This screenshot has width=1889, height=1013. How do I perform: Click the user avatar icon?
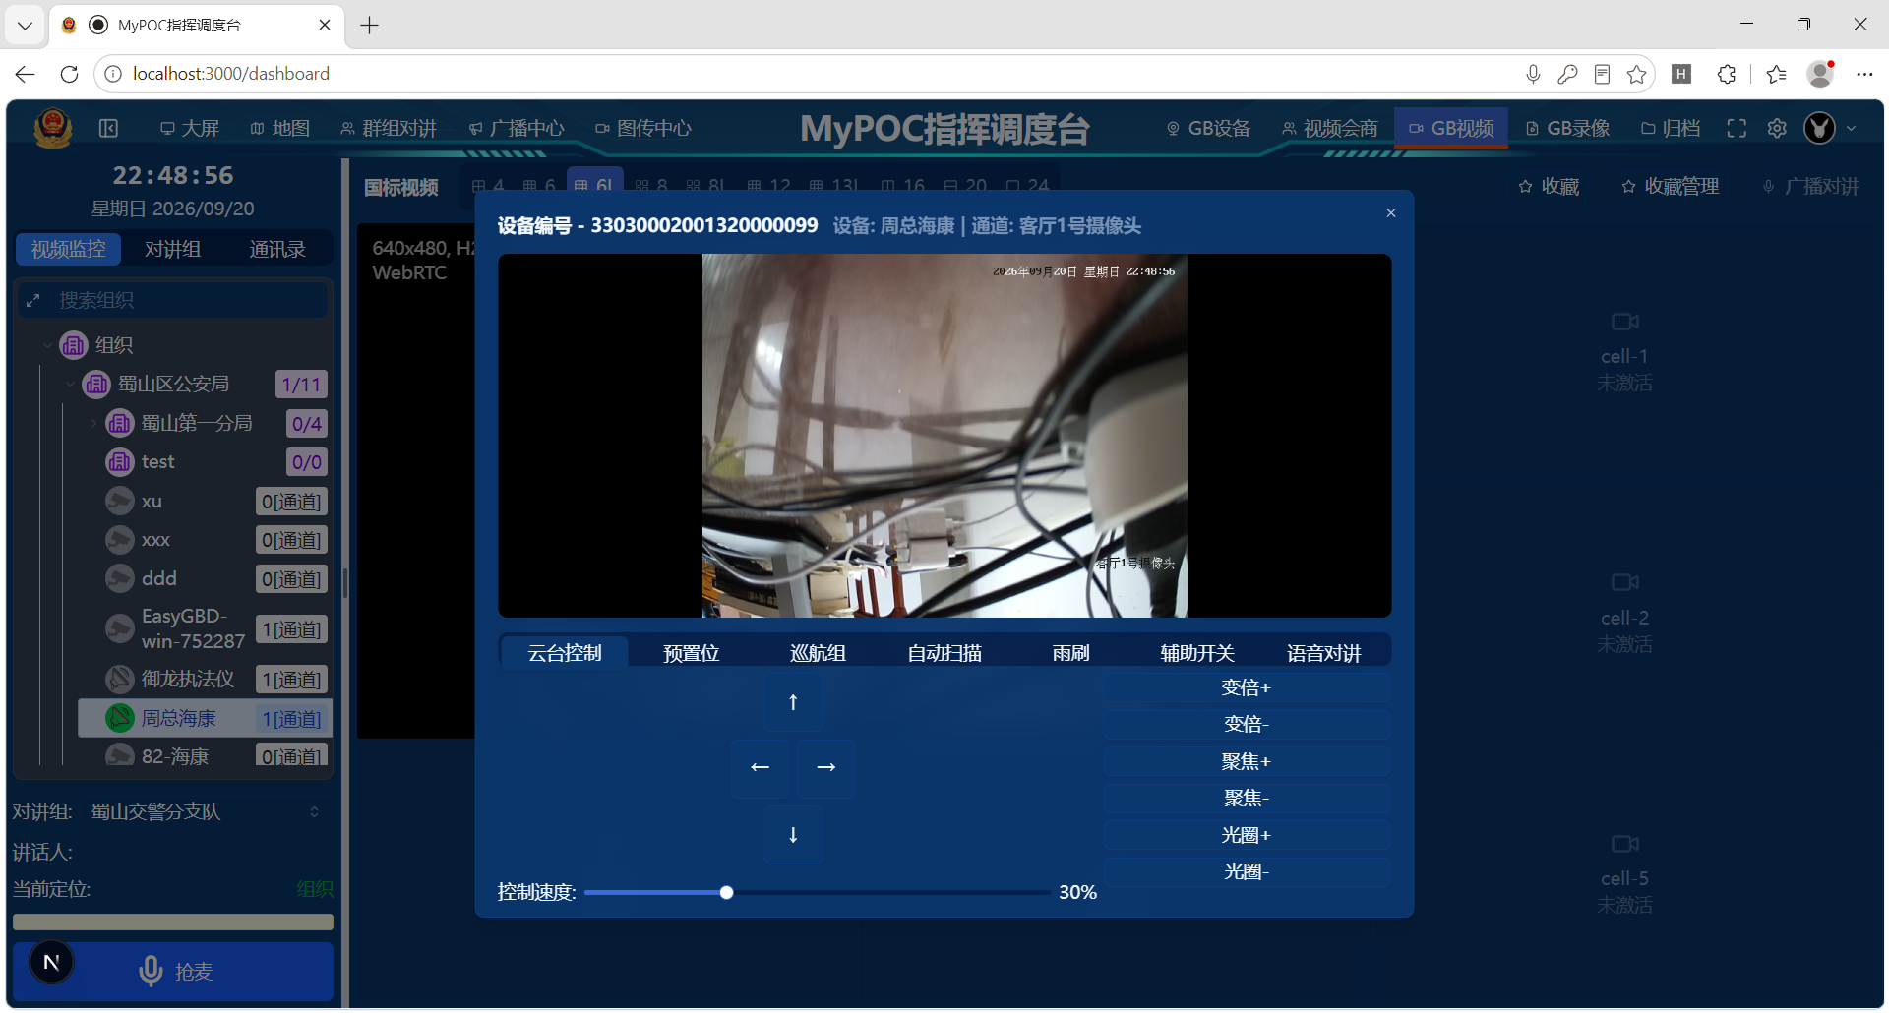(1820, 128)
